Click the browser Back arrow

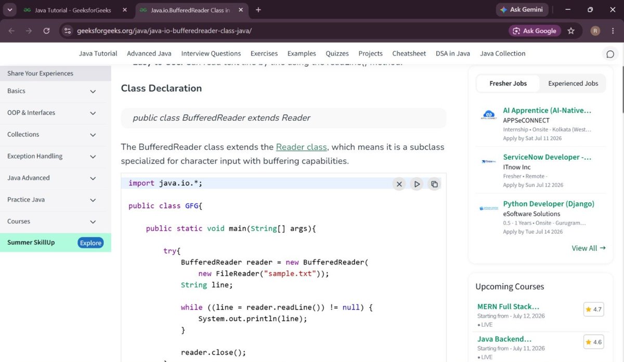(11, 31)
